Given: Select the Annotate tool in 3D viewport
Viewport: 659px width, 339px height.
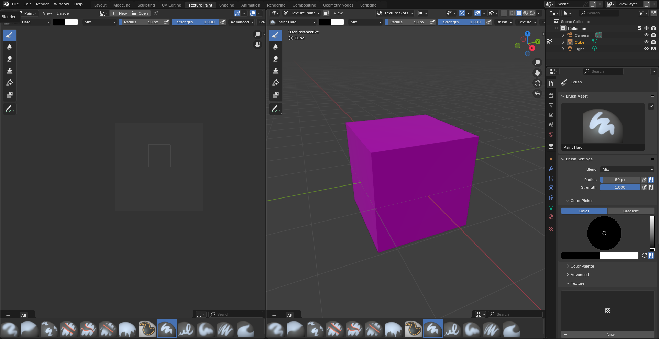Looking at the screenshot, I should 275,109.
